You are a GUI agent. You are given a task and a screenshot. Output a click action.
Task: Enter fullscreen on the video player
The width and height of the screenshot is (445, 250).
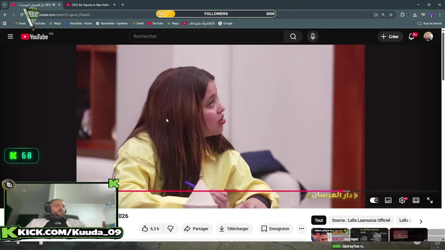click(x=430, y=200)
